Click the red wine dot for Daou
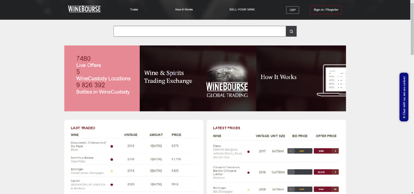This screenshot has width=414, height=194. pyautogui.click(x=248, y=151)
